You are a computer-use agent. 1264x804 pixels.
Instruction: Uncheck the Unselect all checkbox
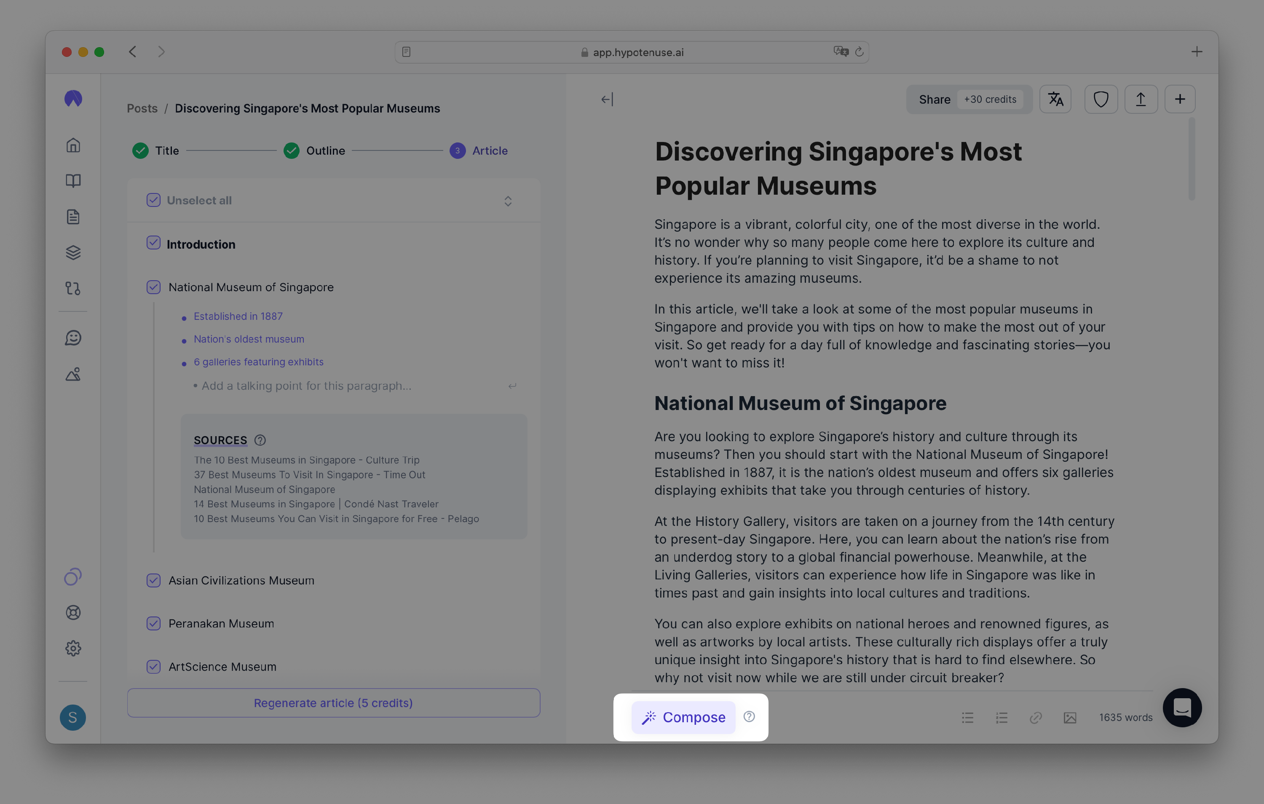(x=153, y=200)
